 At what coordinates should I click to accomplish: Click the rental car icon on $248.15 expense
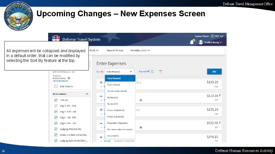click(101, 137)
